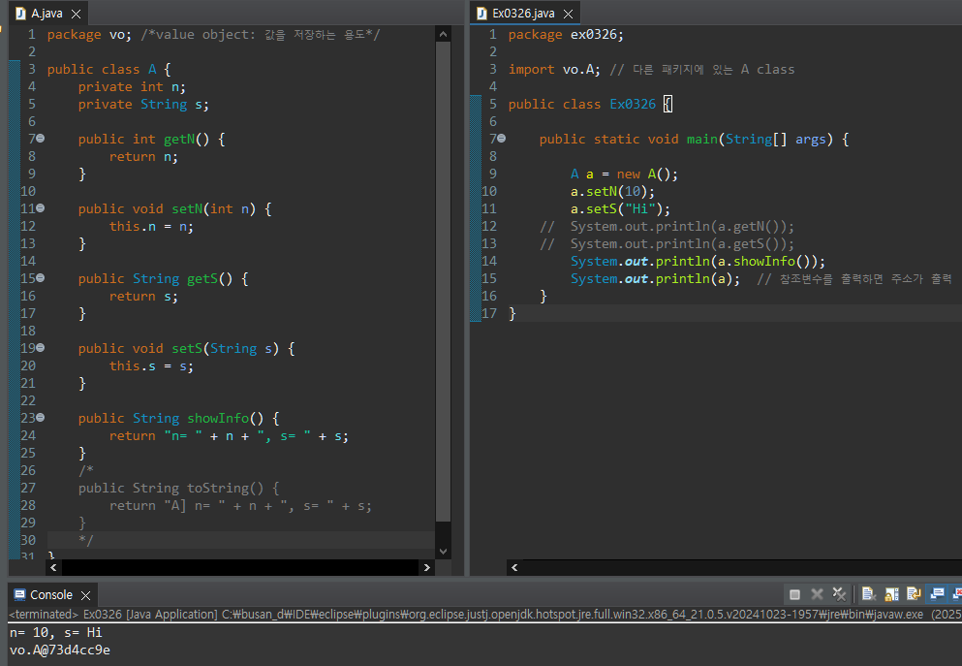Click line number 17 in Ex0326.java
The image size is (962, 666).
tap(489, 313)
